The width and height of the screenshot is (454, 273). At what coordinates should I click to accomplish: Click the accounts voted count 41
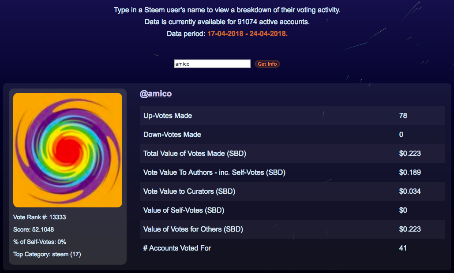(402, 248)
